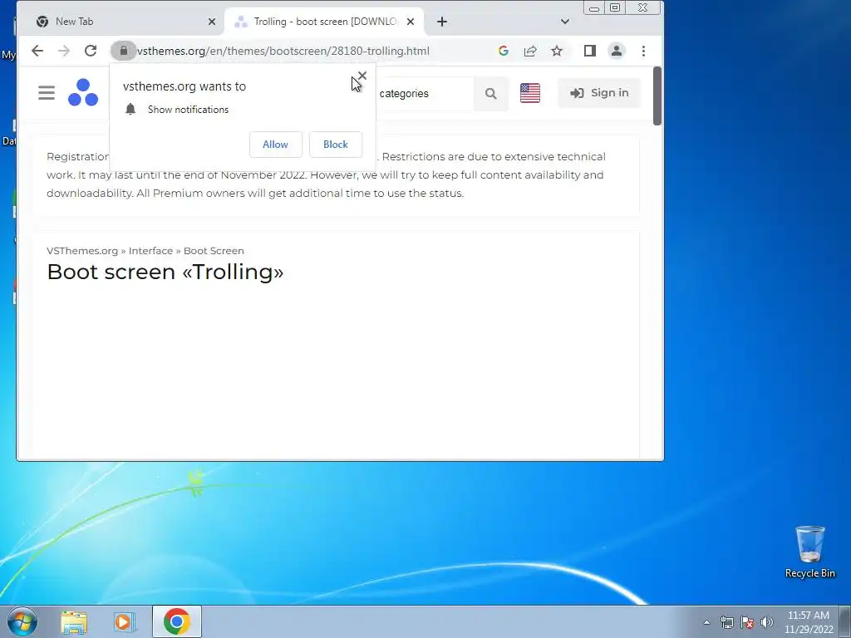Change language via the US flag icon

pos(530,93)
